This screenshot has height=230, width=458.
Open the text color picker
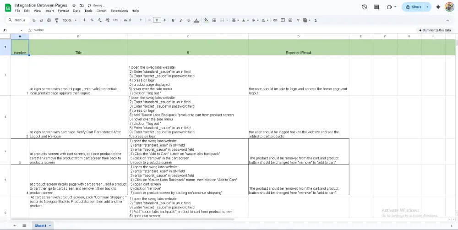coord(196,20)
